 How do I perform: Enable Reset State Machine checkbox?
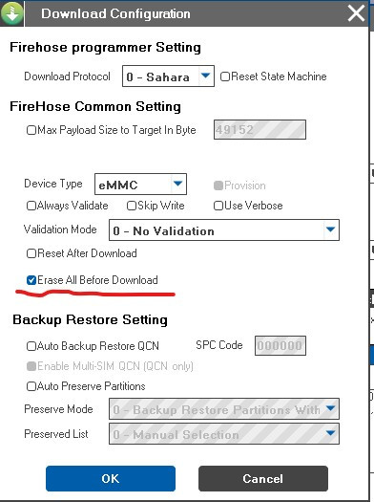pos(225,76)
